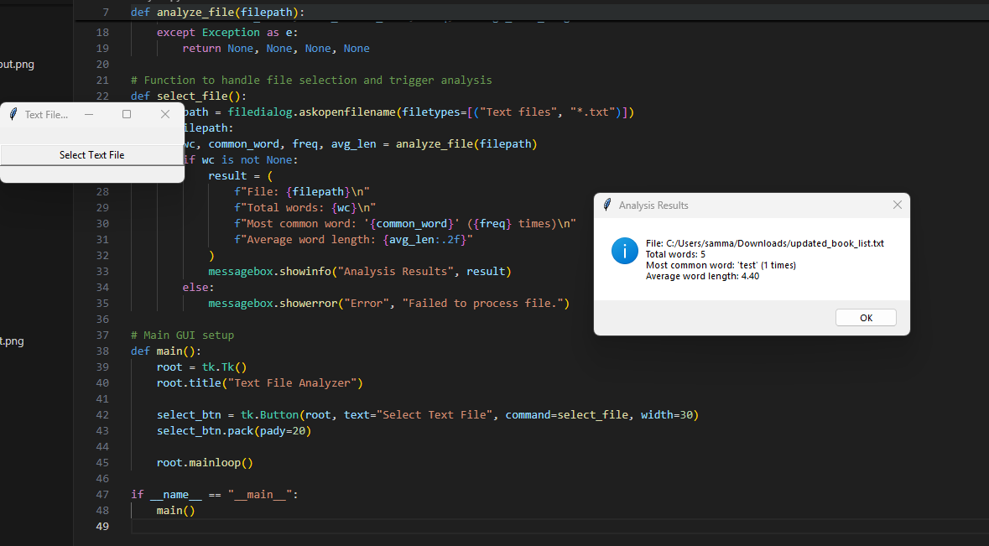The height and width of the screenshot is (546, 989).
Task: Click the 'messagebox.showerror' code line
Action: point(389,304)
